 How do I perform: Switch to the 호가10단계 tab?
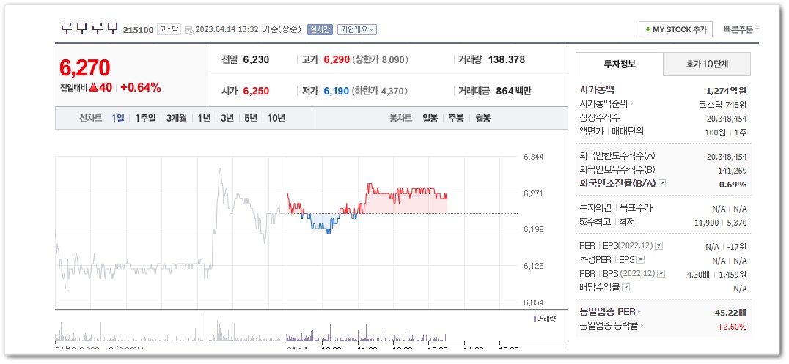(x=707, y=64)
